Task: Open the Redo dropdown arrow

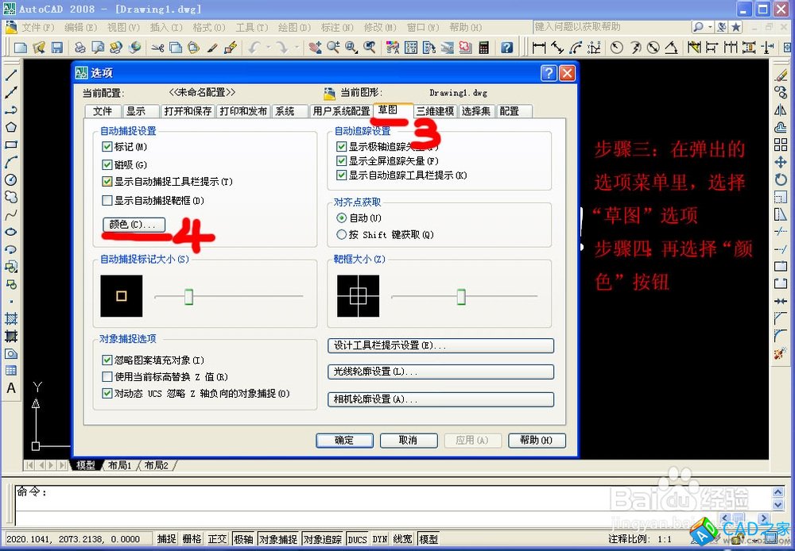Action: pyautogui.click(x=296, y=48)
